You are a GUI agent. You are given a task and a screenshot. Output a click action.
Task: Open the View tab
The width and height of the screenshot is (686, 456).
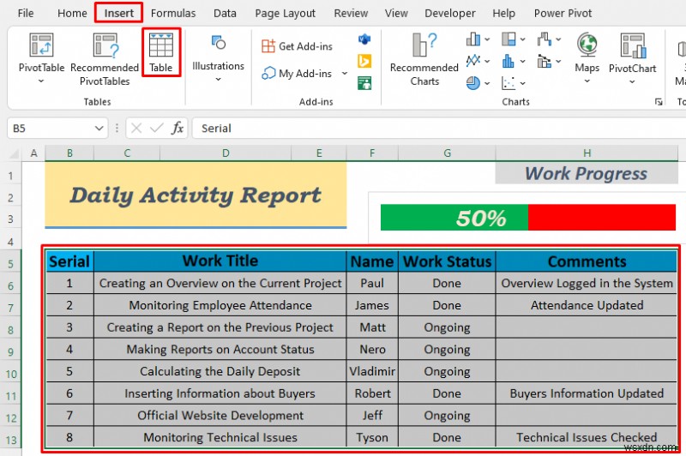pos(396,13)
